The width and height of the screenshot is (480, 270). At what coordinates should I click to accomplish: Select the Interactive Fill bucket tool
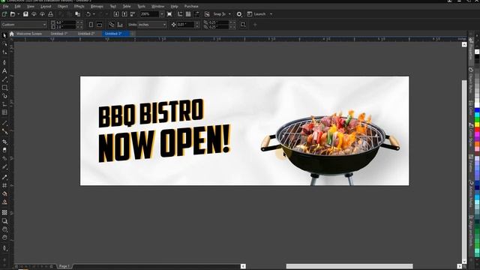coord(4,193)
